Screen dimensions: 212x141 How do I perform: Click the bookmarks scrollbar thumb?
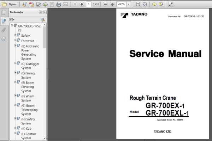point(45,37)
